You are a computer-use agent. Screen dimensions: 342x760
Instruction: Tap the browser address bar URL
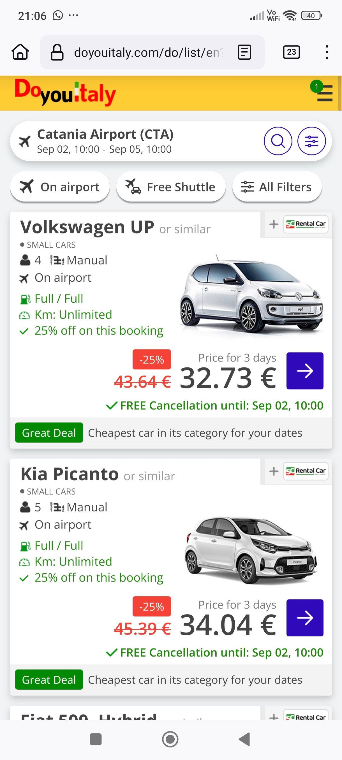147,52
